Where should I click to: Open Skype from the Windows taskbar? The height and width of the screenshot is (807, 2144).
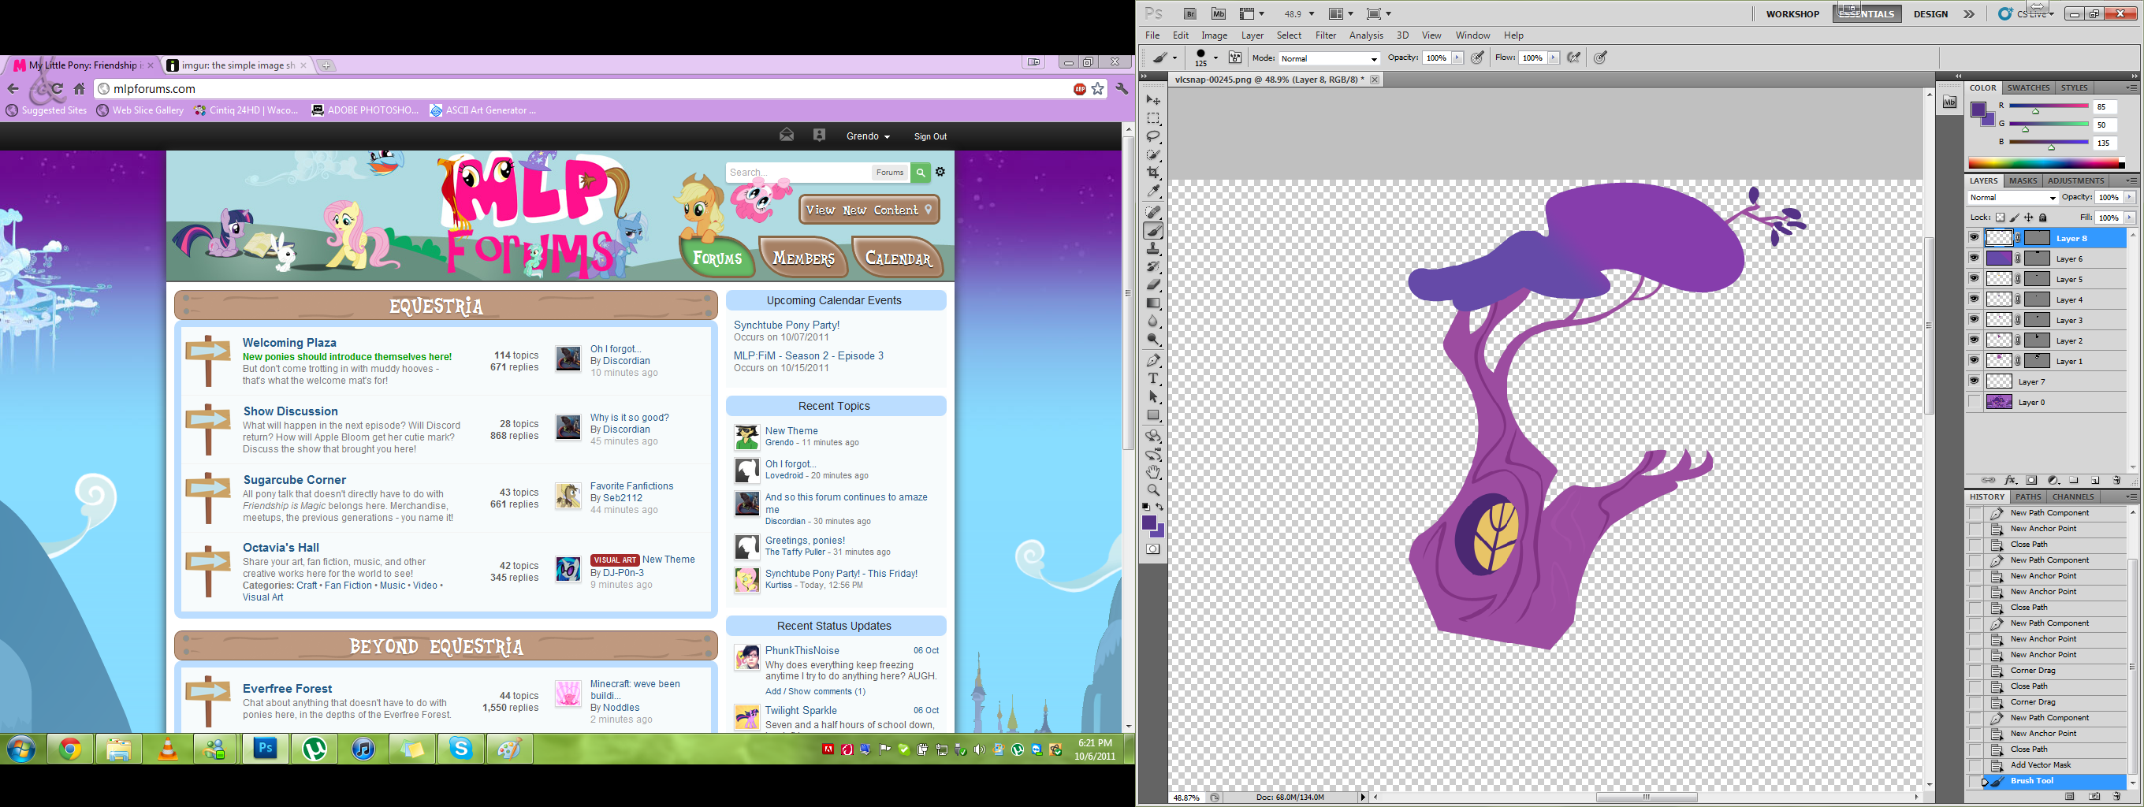click(460, 749)
